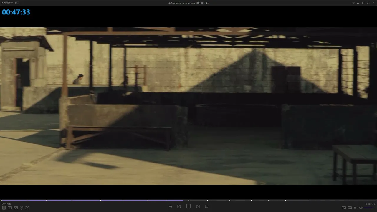This screenshot has width=377, height=212.
Task: Seek within the video progress bar
Action: 188,200
